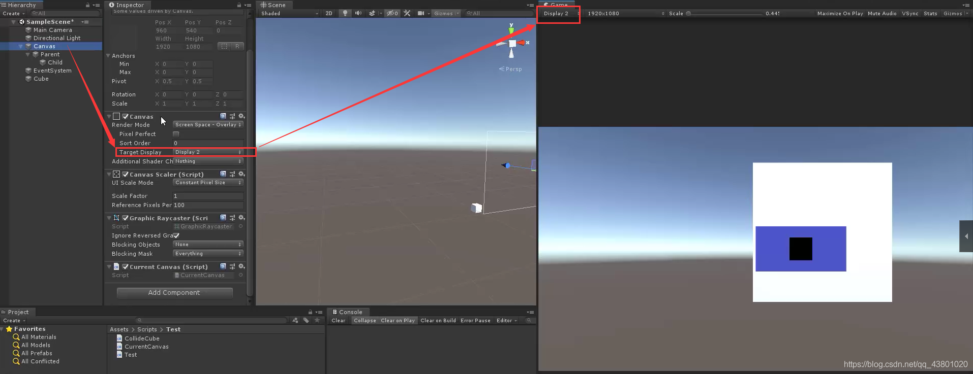Viewport: 973px width, 374px height.
Task: Click Add Component button
Action: (x=174, y=293)
